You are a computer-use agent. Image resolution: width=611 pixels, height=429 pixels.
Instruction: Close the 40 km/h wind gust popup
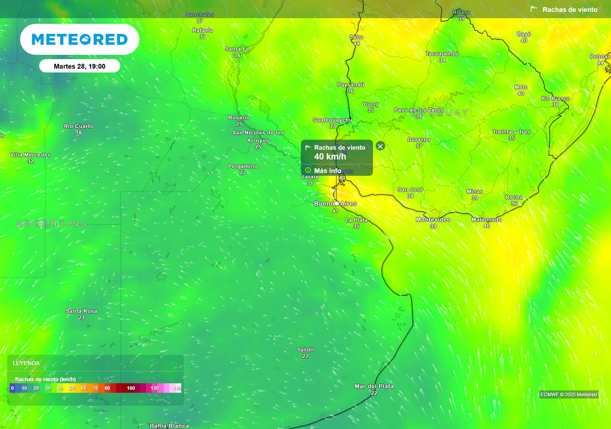click(380, 145)
